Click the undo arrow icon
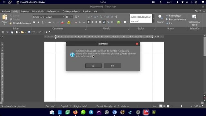 [x=33, y=32]
